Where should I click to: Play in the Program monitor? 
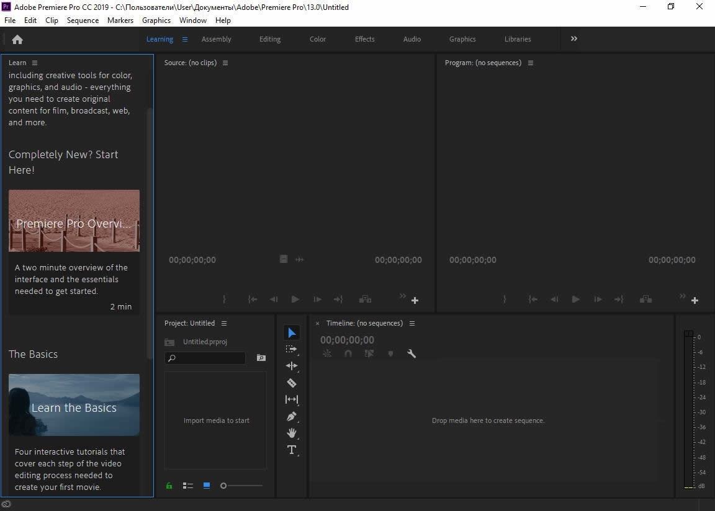click(x=575, y=300)
